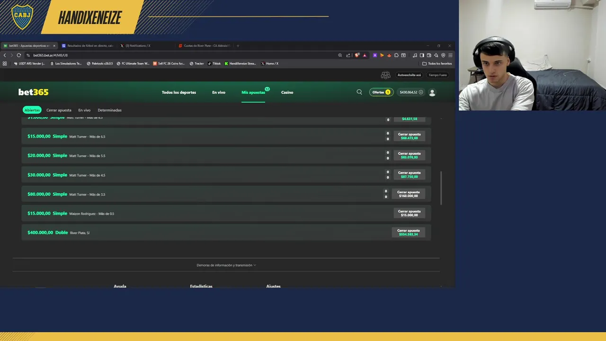The image size is (606, 341).
Task: Click the responsible gambling people icon
Action: (386, 75)
